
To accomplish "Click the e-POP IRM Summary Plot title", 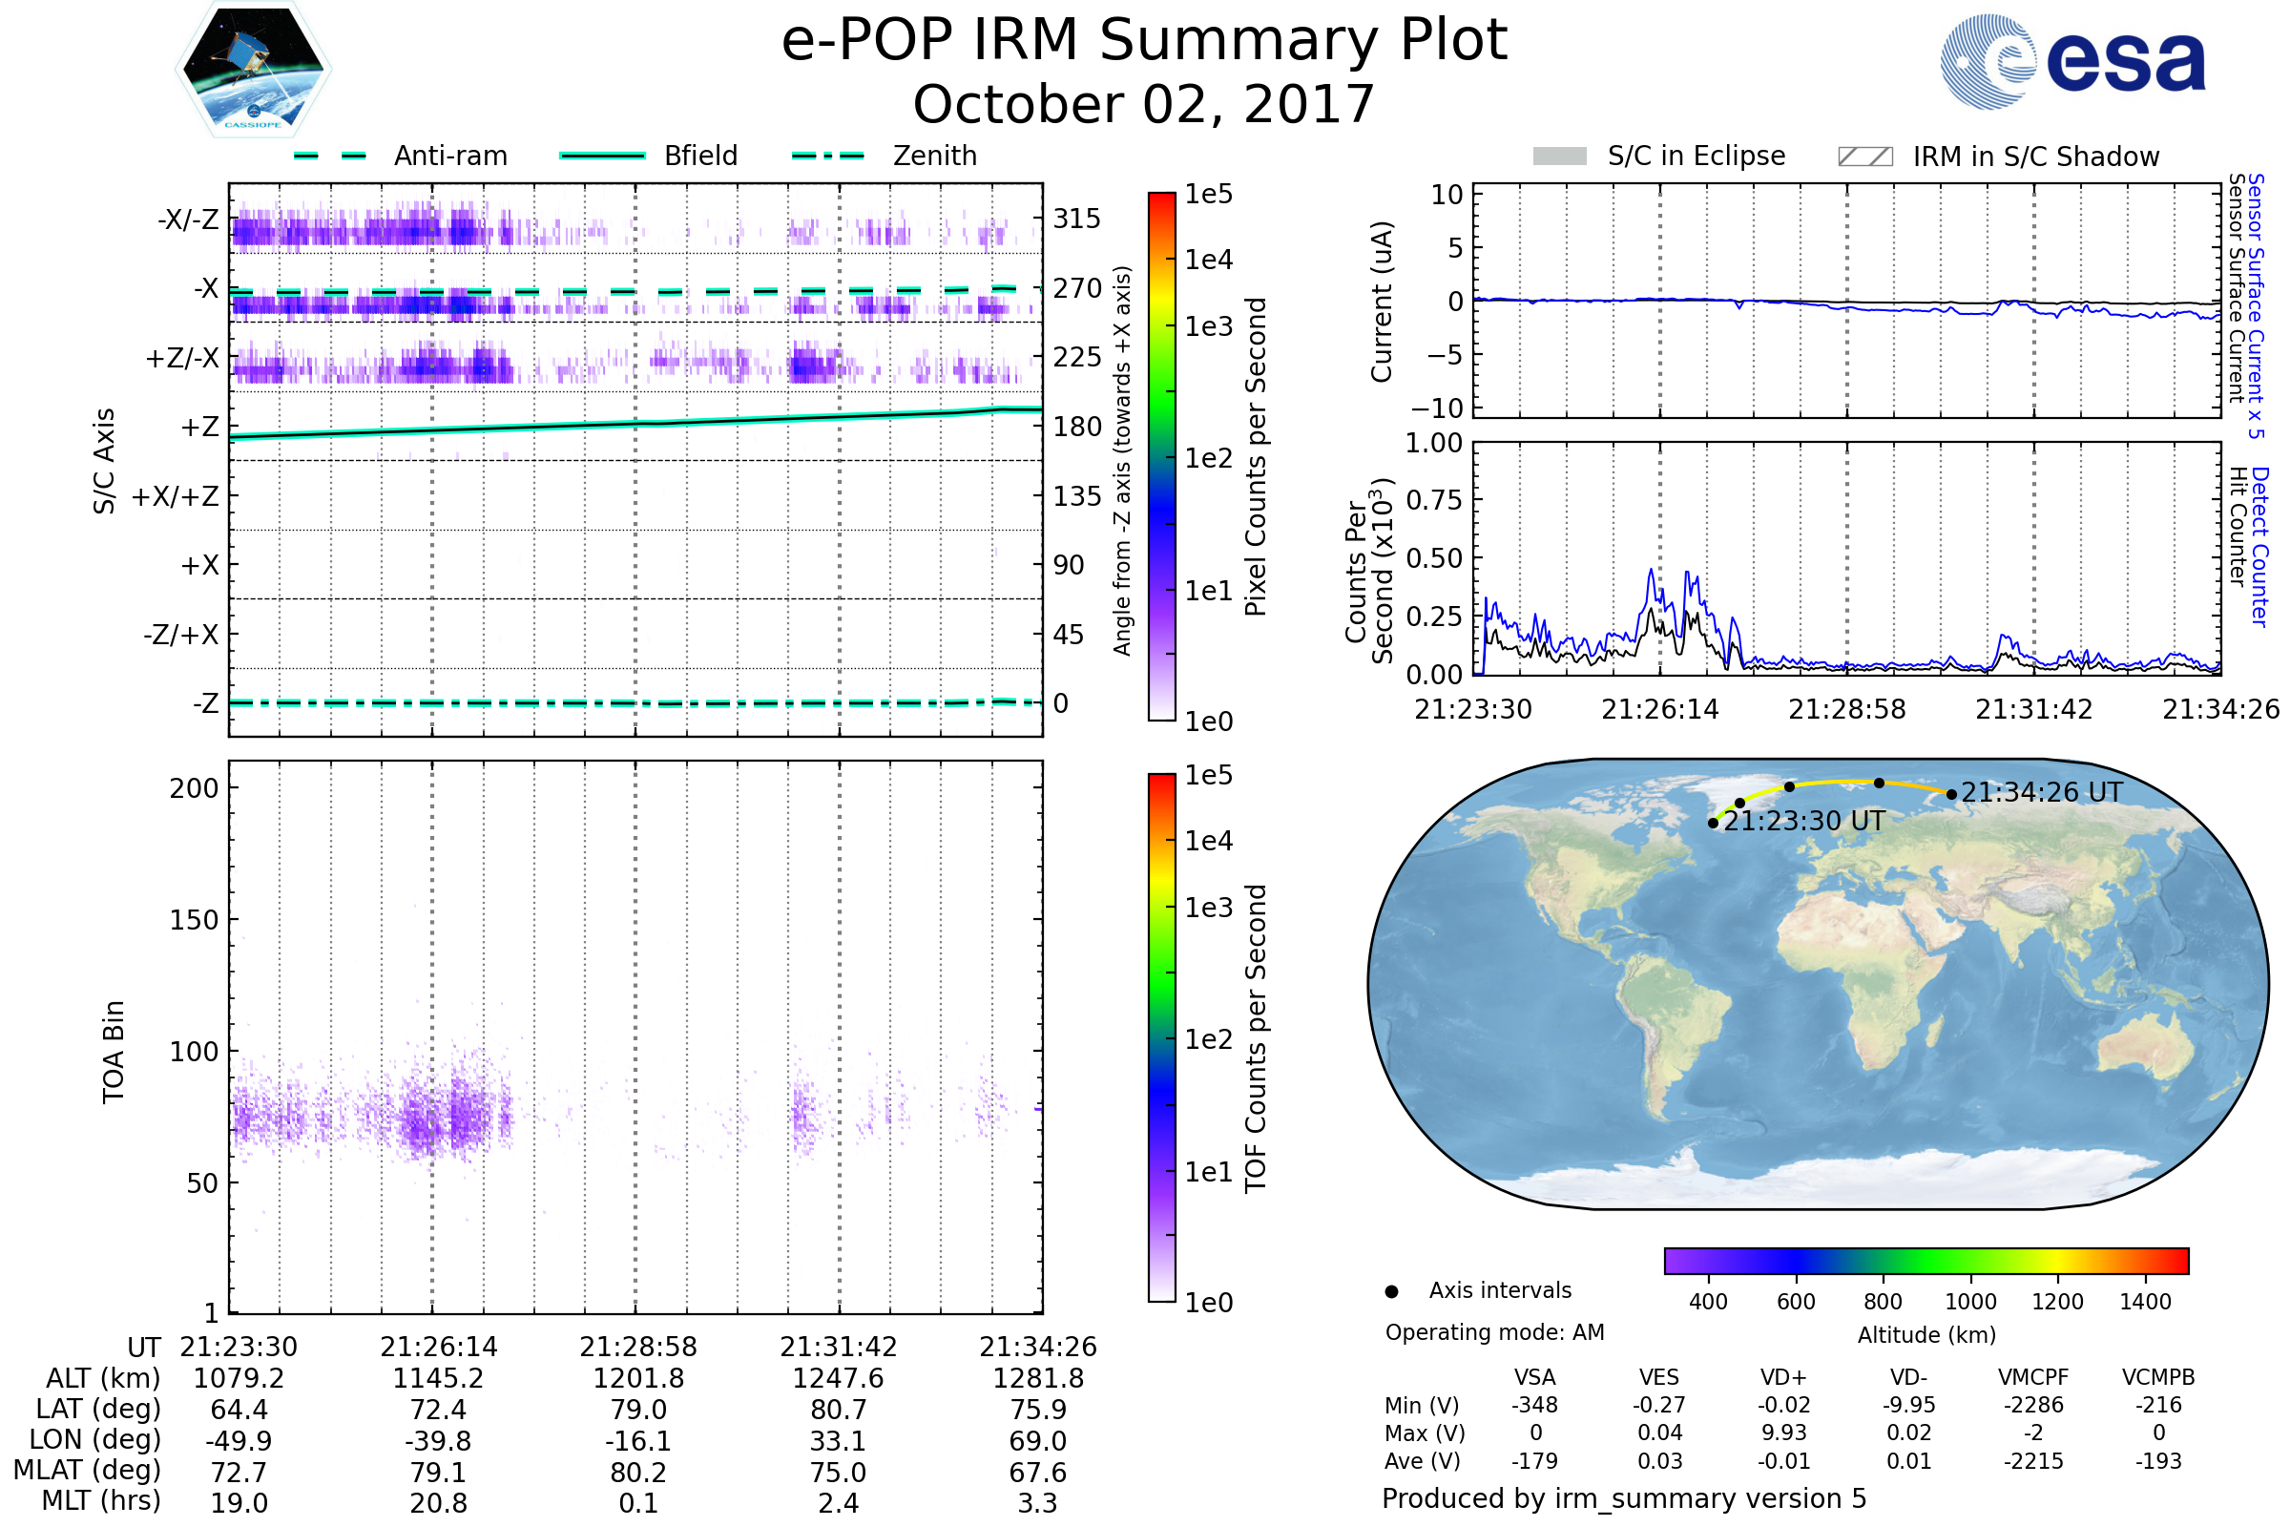I will tap(1144, 41).
